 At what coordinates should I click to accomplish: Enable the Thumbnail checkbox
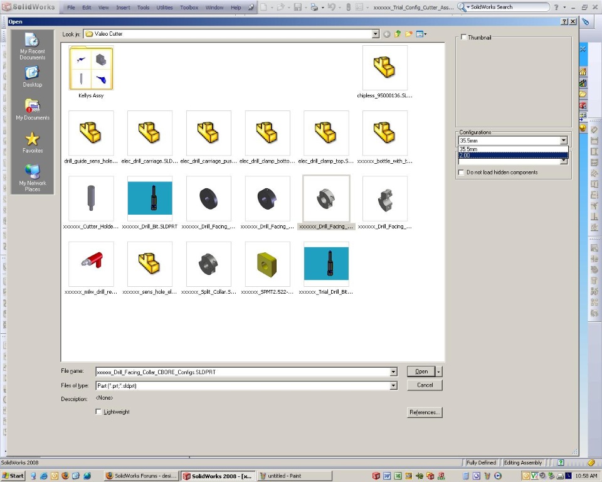[464, 37]
